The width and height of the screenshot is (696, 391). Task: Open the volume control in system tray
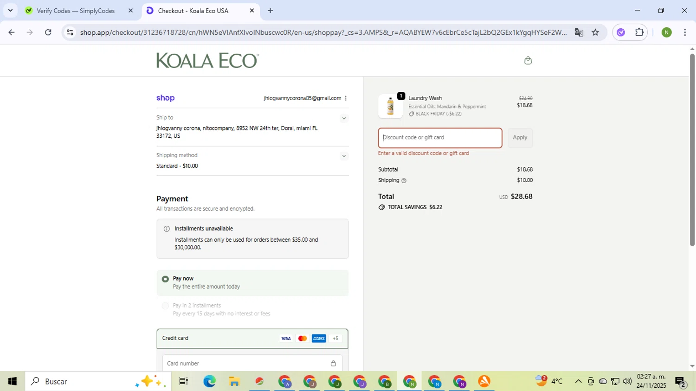(627, 381)
